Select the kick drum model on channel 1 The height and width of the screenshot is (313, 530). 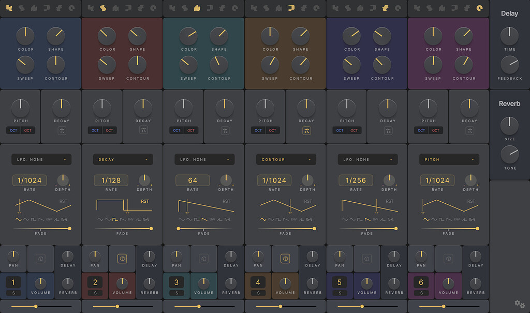(x=8, y=8)
